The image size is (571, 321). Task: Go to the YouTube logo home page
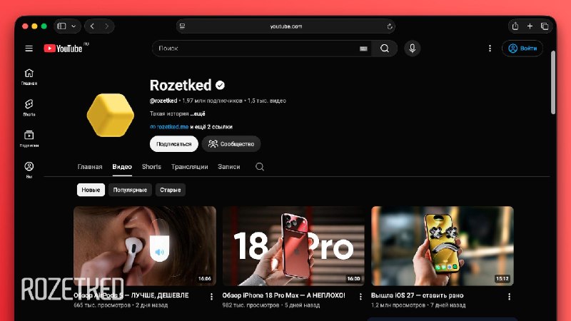(x=64, y=49)
